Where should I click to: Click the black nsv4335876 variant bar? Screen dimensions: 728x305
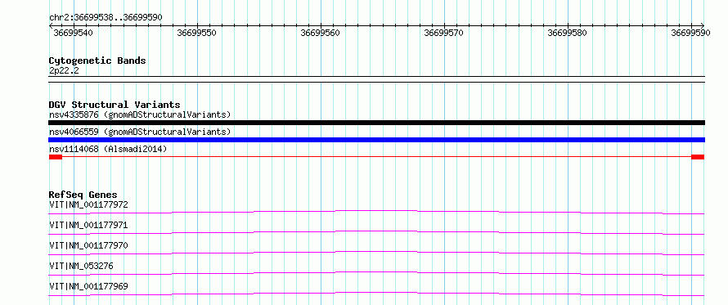(x=376, y=123)
